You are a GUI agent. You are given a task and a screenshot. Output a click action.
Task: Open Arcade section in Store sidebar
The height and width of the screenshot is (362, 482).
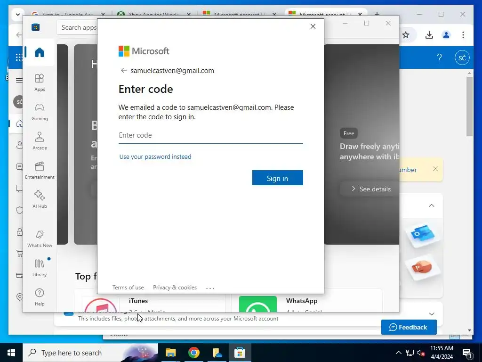[40, 141]
